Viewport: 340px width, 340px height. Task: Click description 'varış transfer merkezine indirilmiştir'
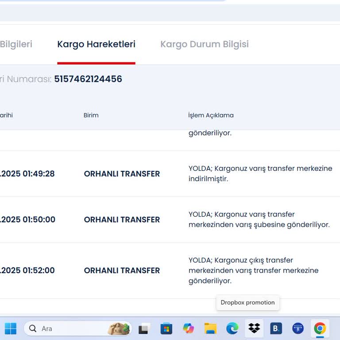point(260,174)
